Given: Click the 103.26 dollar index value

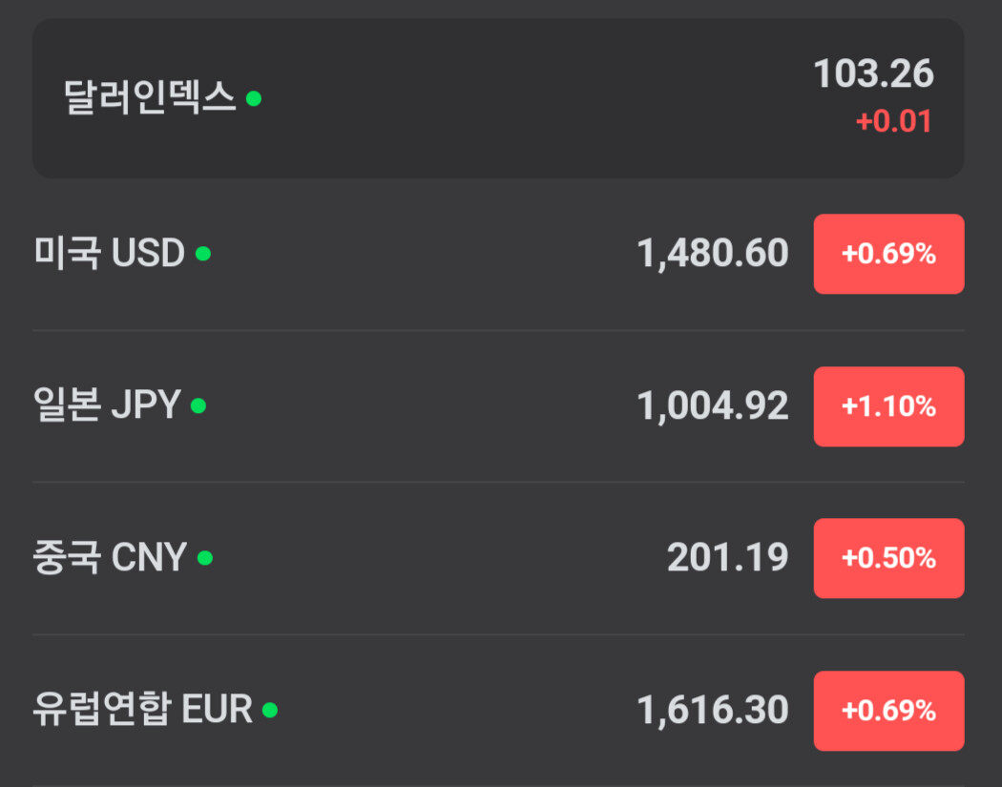Looking at the screenshot, I should pos(873,74).
